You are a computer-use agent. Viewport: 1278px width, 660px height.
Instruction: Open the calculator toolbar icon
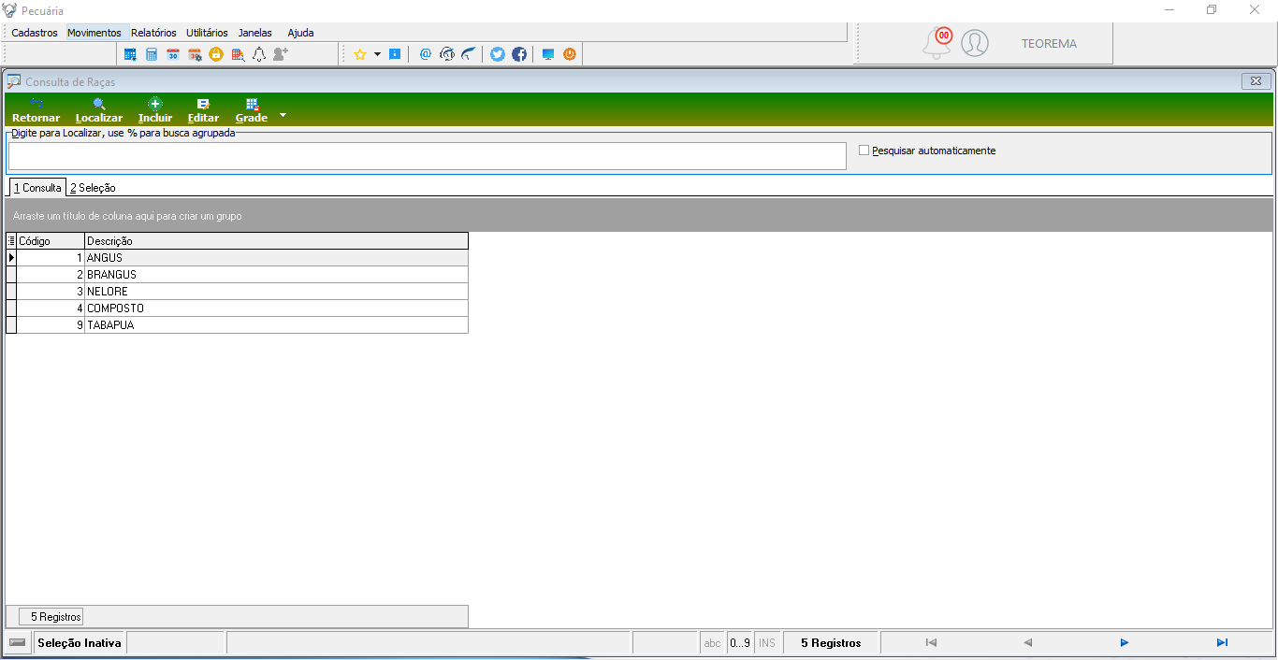152,54
